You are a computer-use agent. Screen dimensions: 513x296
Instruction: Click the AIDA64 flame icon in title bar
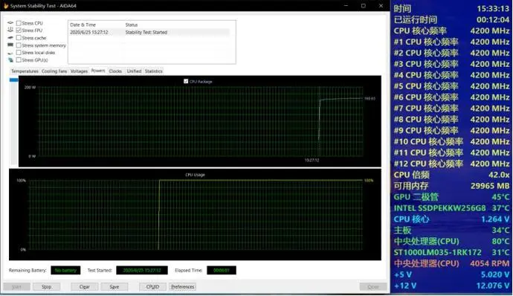(x=6, y=6)
